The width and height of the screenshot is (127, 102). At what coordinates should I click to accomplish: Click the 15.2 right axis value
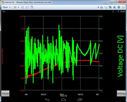(x=101, y=90)
